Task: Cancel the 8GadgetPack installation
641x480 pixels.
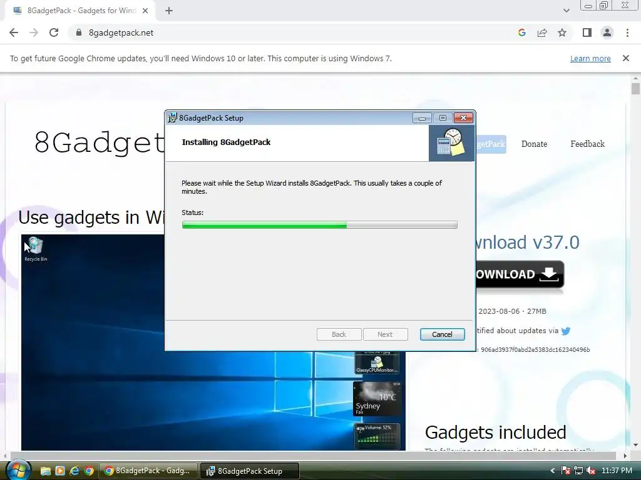Action: (x=442, y=334)
